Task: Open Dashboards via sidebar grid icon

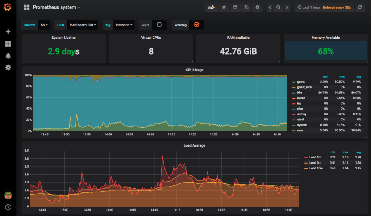Action: [8, 43]
